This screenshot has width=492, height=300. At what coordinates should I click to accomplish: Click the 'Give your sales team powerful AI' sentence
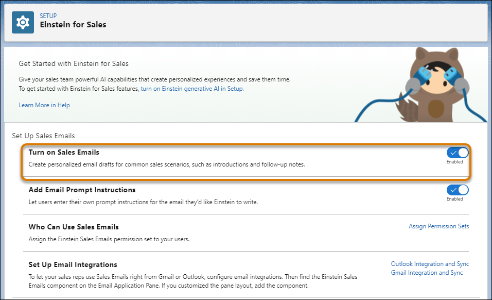155,79
